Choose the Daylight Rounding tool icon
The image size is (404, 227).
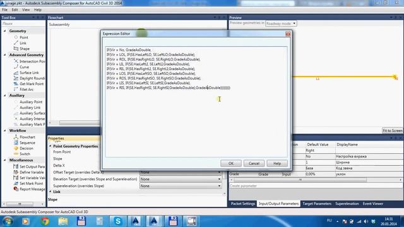pyautogui.click(x=16, y=78)
